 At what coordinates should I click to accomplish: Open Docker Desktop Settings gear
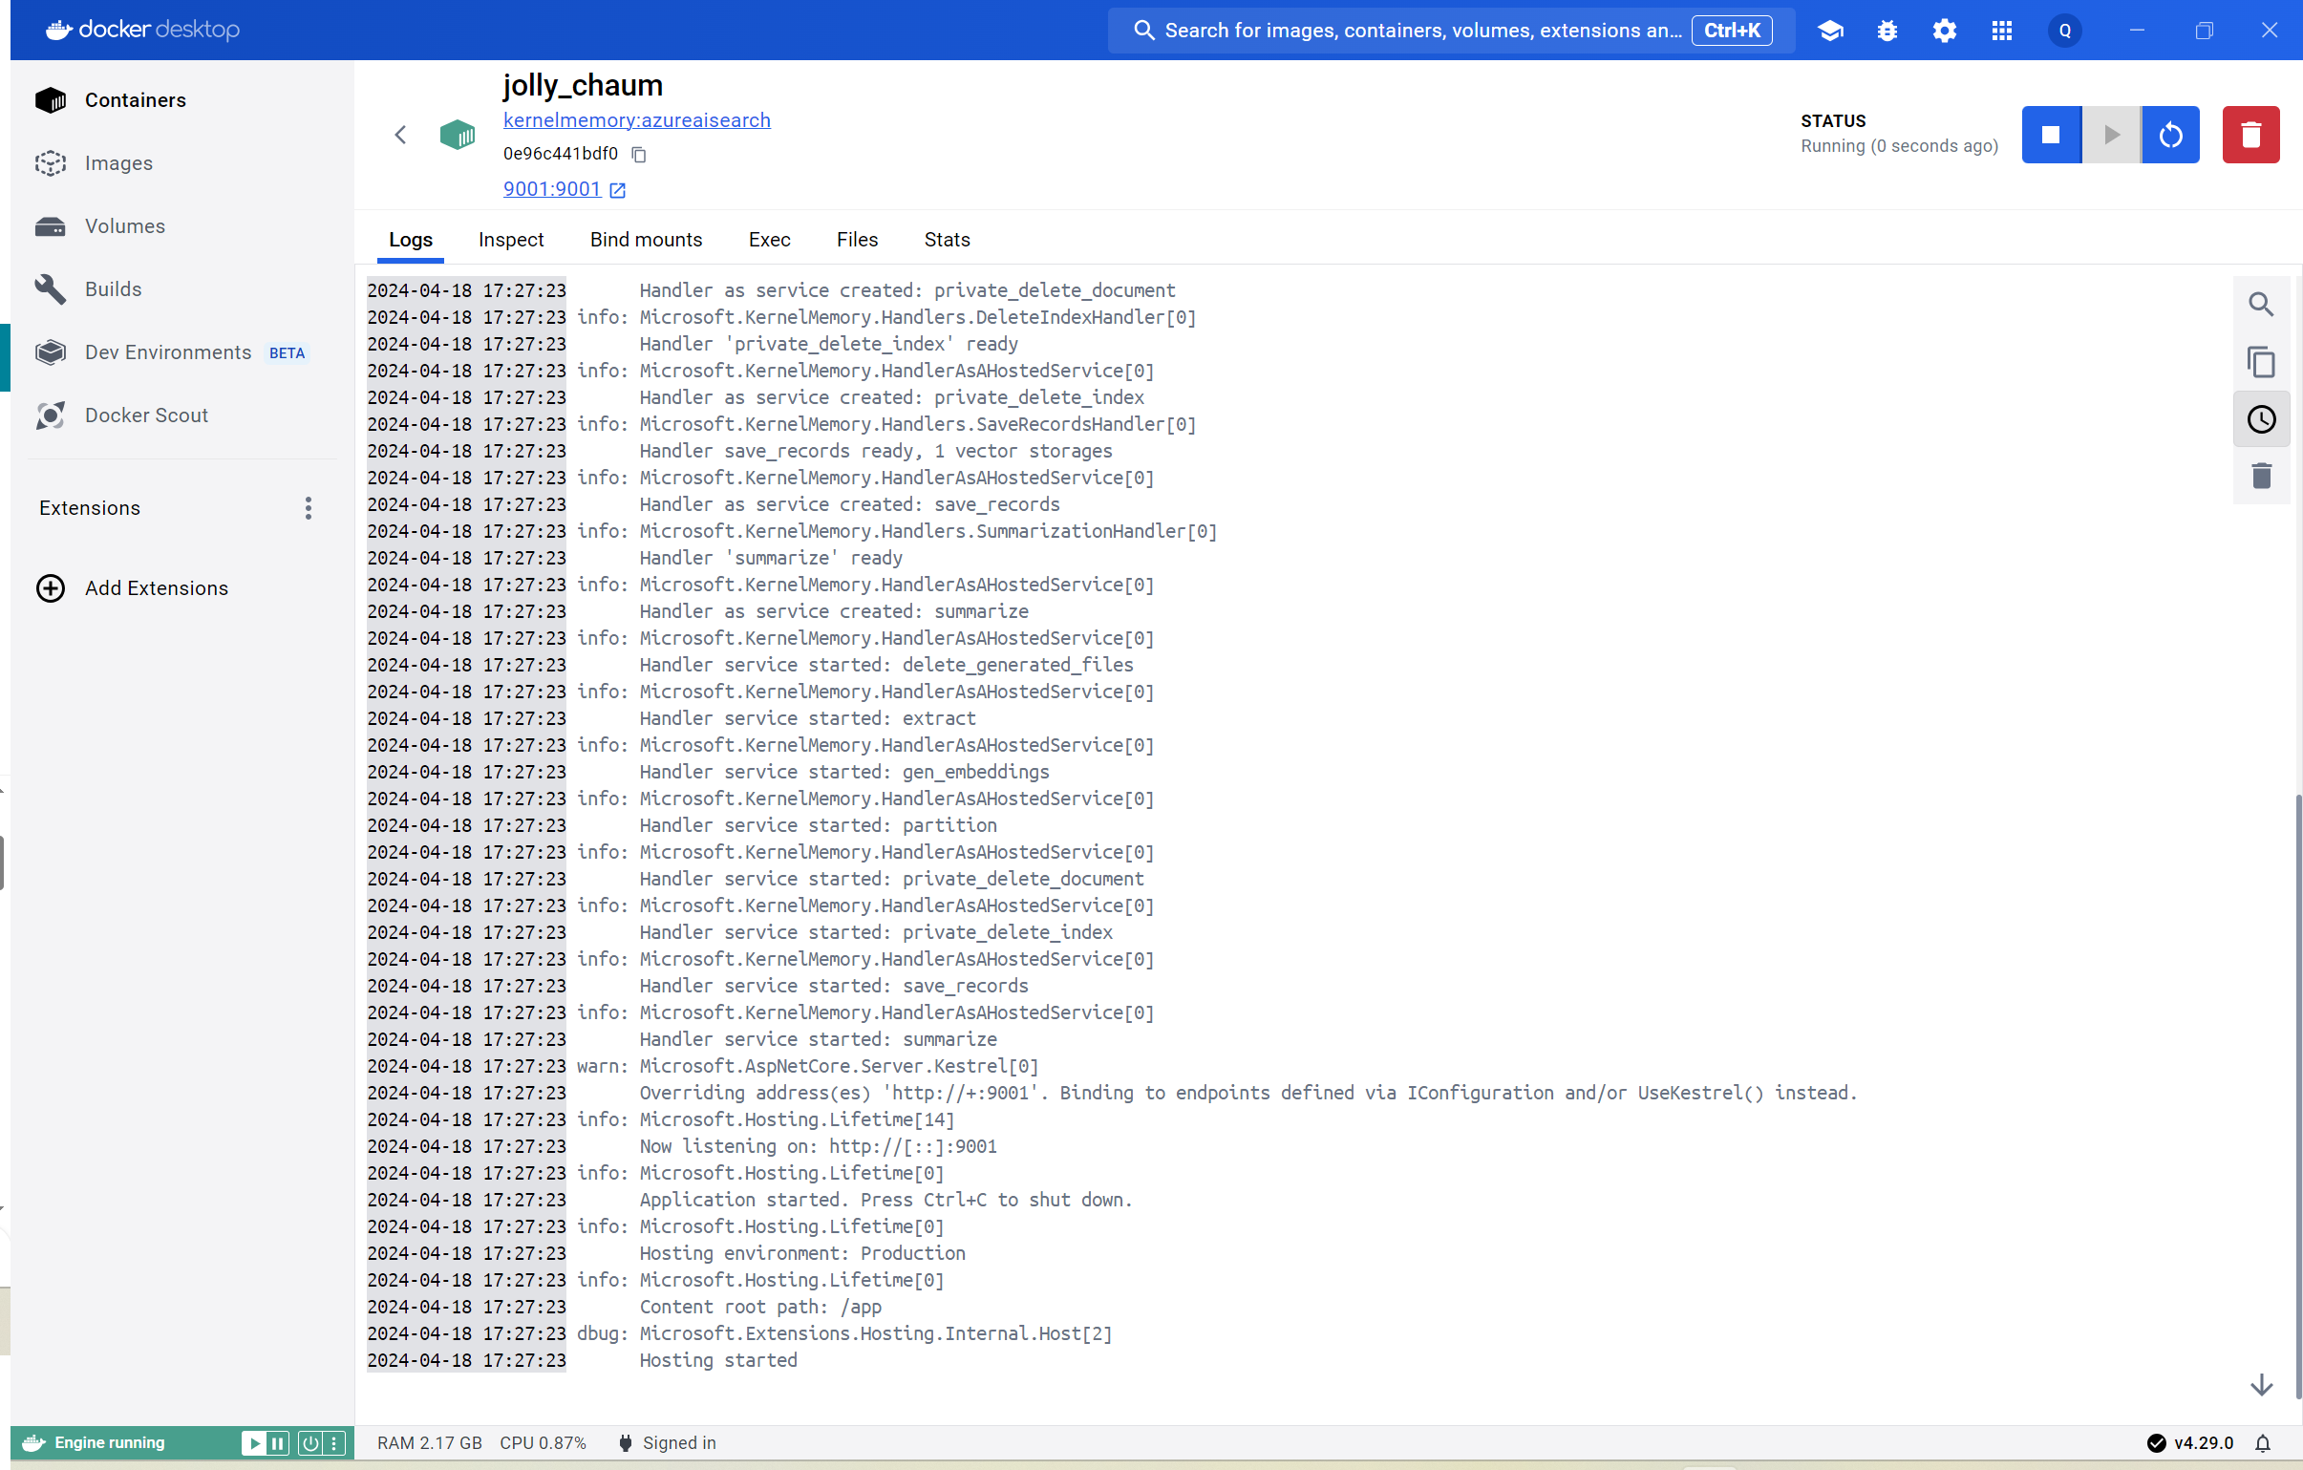click(x=1945, y=31)
